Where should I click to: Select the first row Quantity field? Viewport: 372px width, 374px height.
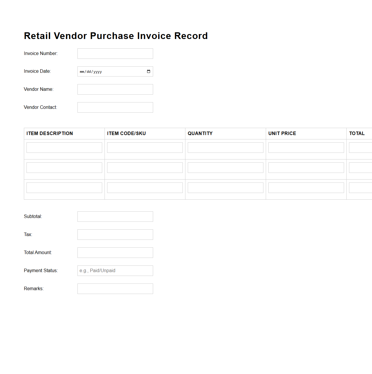225,147
